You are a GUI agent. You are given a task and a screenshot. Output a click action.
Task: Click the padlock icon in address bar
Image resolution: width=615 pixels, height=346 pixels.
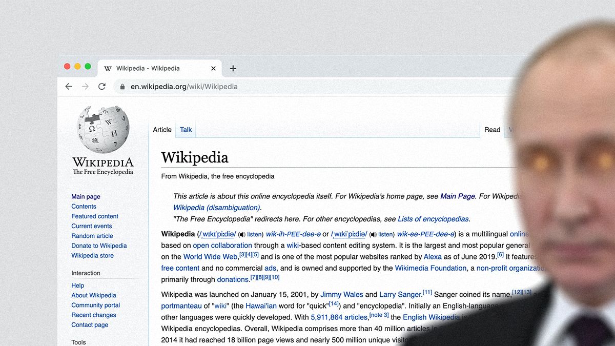pos(122,87)
